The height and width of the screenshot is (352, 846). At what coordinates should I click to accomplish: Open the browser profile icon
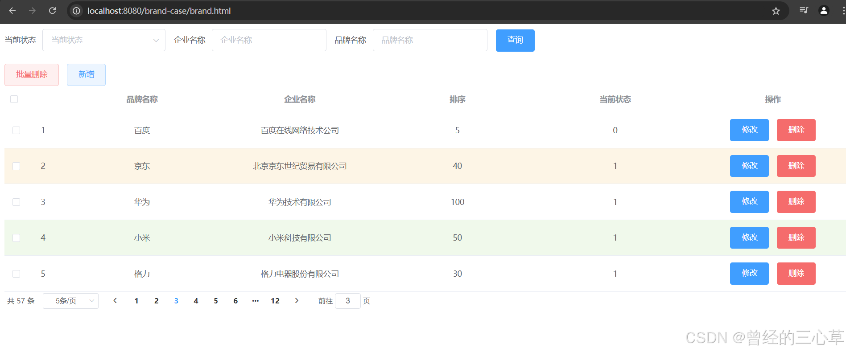click(x=824, y=10)
